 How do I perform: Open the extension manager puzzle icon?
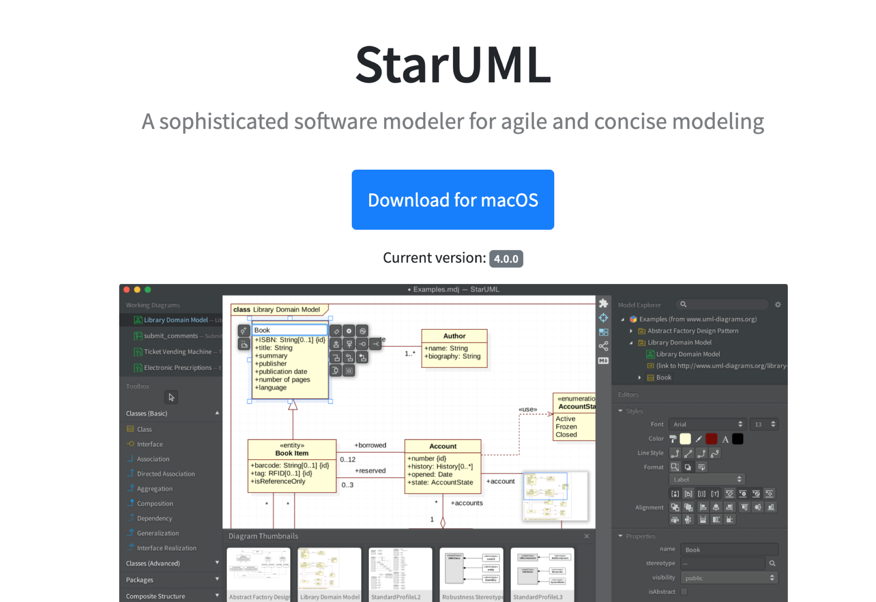[603, 303]
